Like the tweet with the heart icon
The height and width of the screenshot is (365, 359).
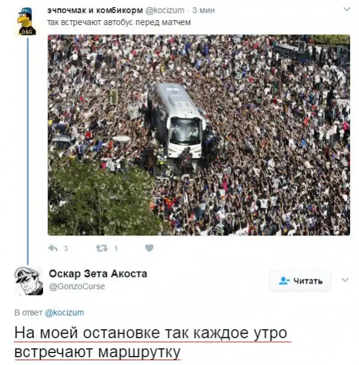(149, 248)
